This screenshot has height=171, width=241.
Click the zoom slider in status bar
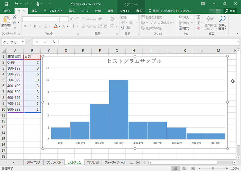click(x=213, y=168)
